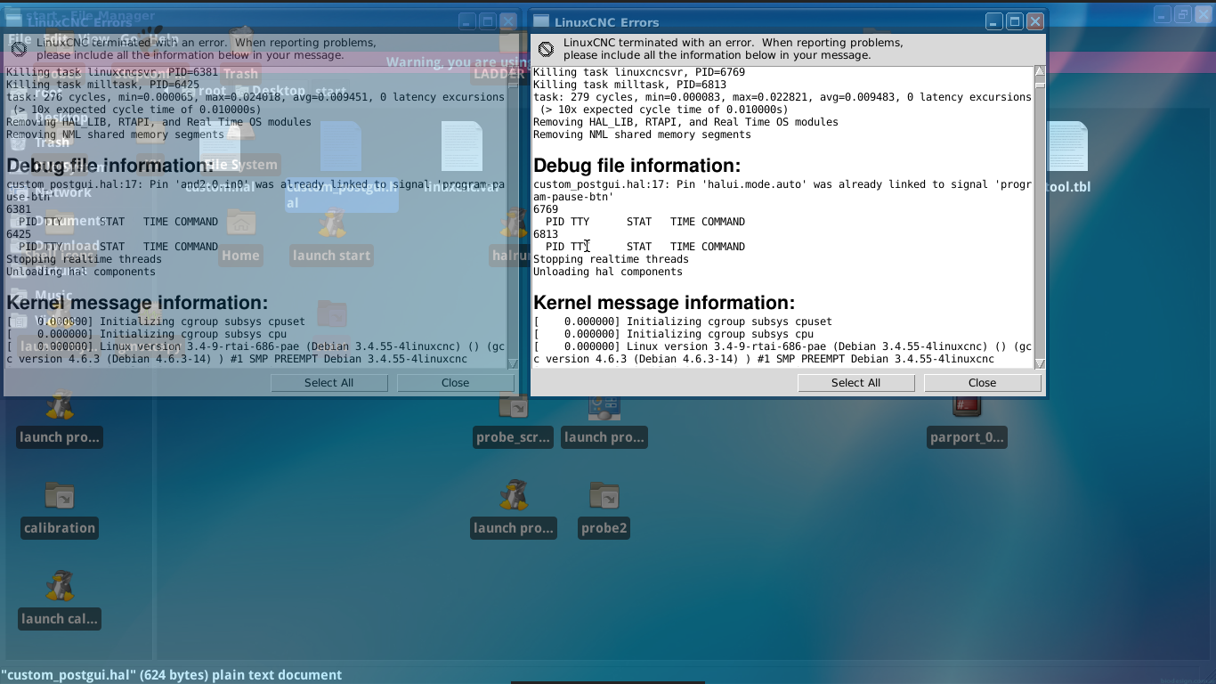Click Close button in left LinuxCNC Errors window

point(455,382)
